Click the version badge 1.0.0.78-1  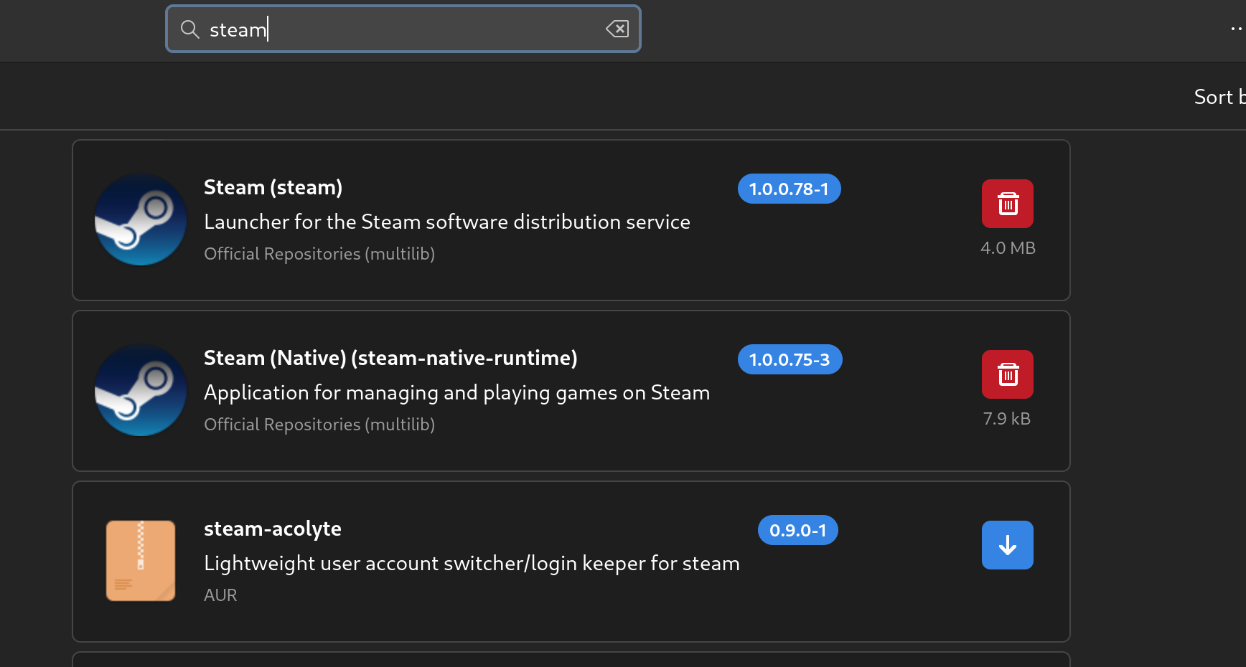[789, 189]
